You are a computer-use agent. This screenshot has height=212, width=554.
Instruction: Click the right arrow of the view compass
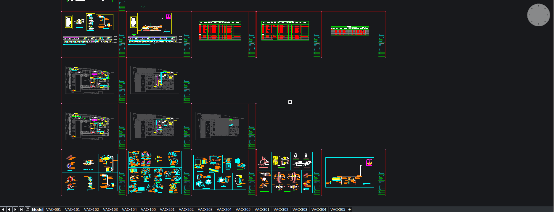[x=548, y=15]
